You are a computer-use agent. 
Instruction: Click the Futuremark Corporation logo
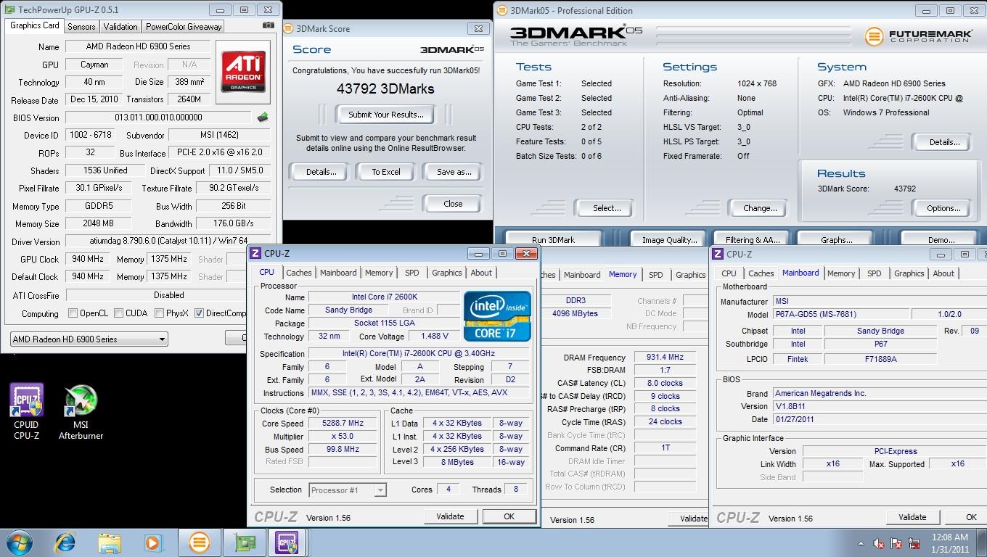[x=918, y=36]
